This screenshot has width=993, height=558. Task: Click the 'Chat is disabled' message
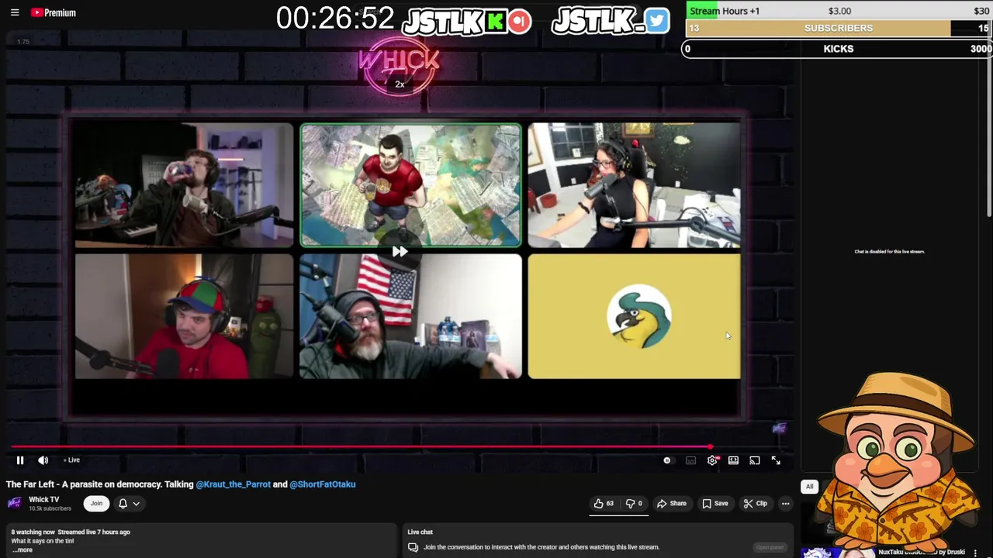pos(889,252)
